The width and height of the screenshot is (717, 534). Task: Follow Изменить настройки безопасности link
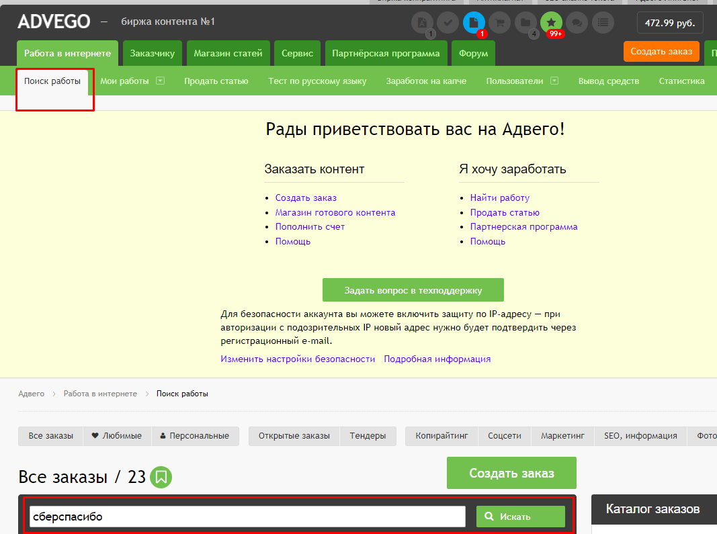(x=298, y=359)
